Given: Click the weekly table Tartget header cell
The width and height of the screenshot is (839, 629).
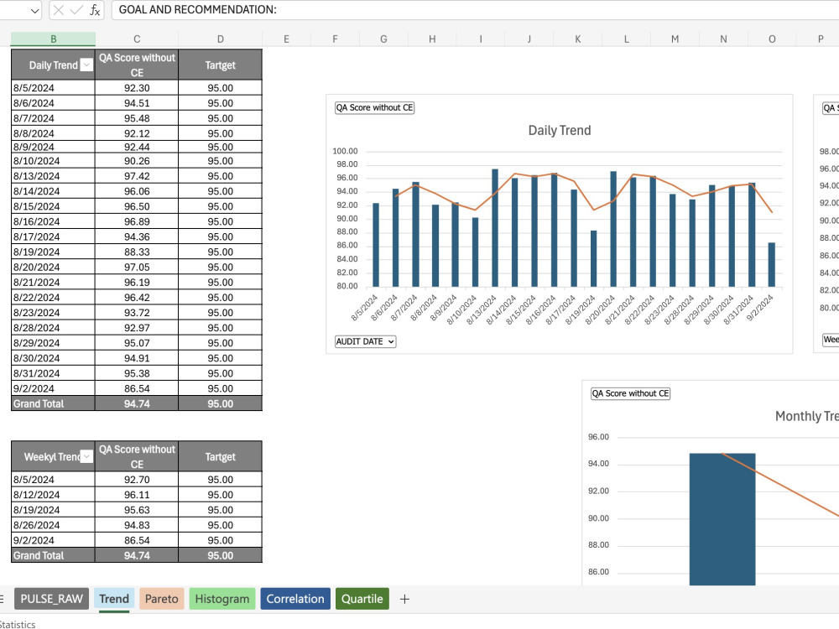Looking at the screenshot, I should [x=221, y=456].
